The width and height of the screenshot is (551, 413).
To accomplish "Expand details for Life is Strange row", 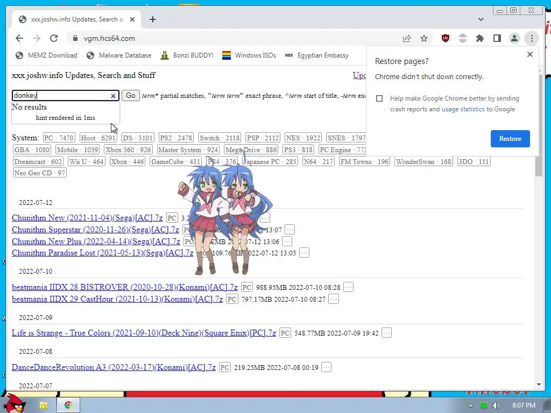I will pos(386,333).
